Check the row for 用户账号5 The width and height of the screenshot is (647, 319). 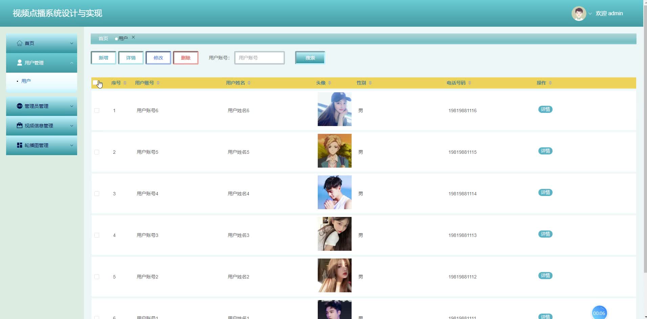click(x=97, y=152)
